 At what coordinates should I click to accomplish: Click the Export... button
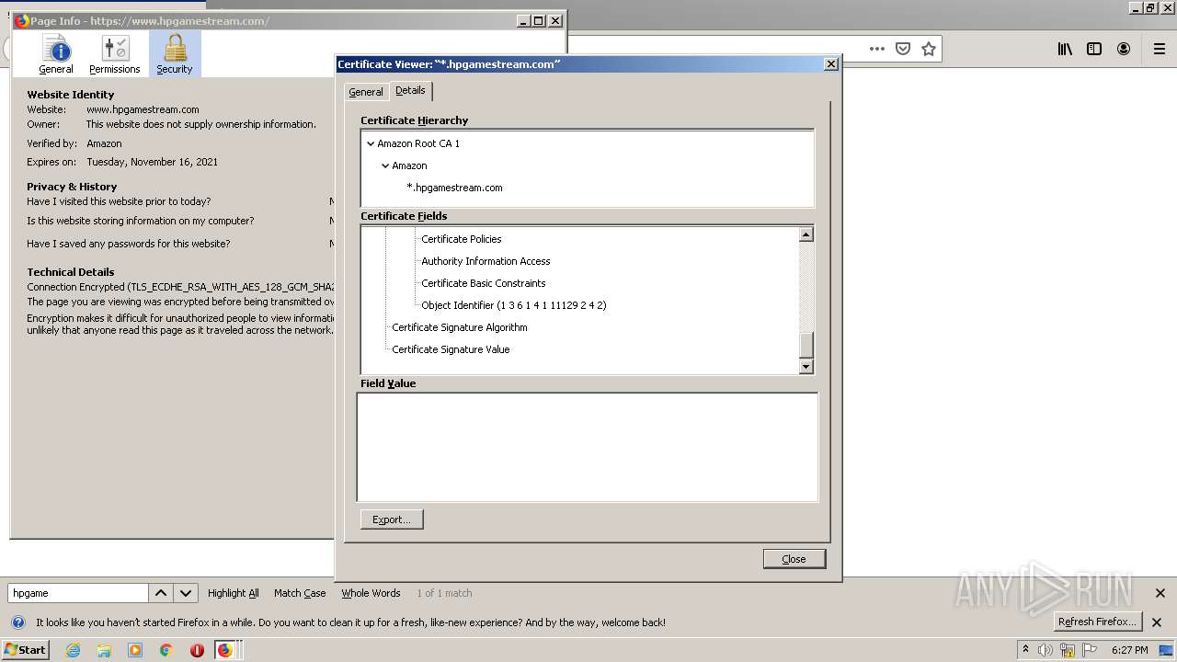pyautogui.click(x=392, y=519)
